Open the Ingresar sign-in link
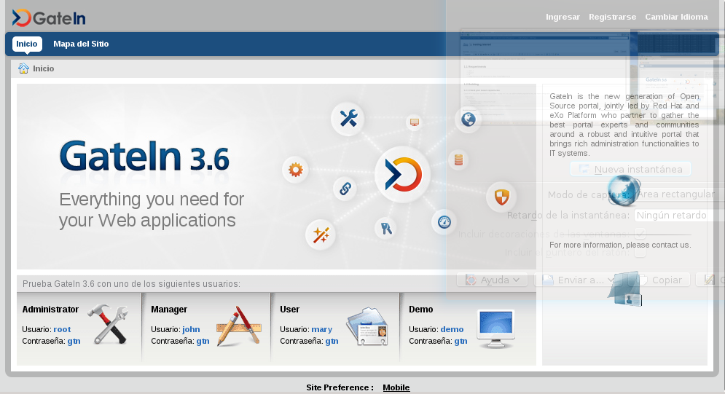 click(563, 17)
